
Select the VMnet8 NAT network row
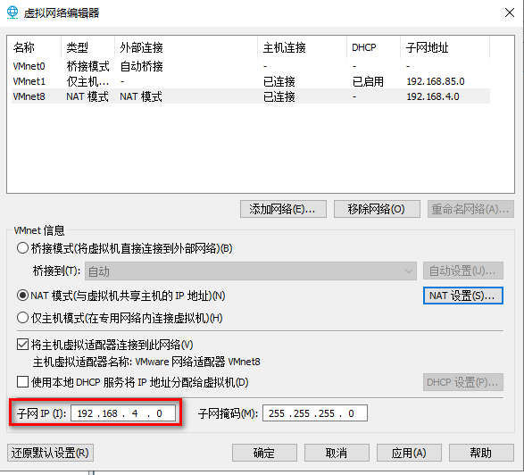pyautogui.click(x=251, y=96)
